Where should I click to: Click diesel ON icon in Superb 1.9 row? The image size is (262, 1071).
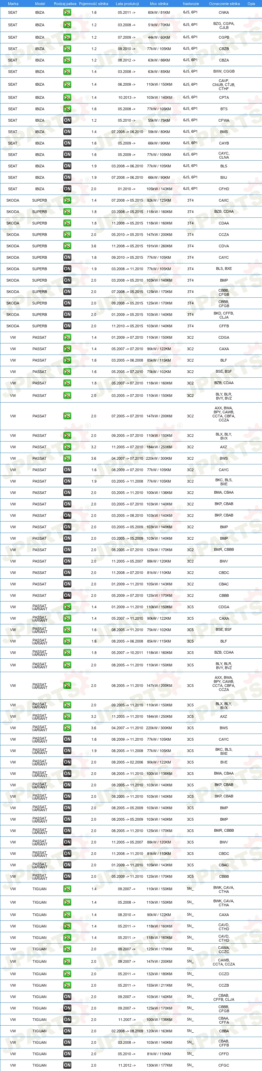(67, 269)
